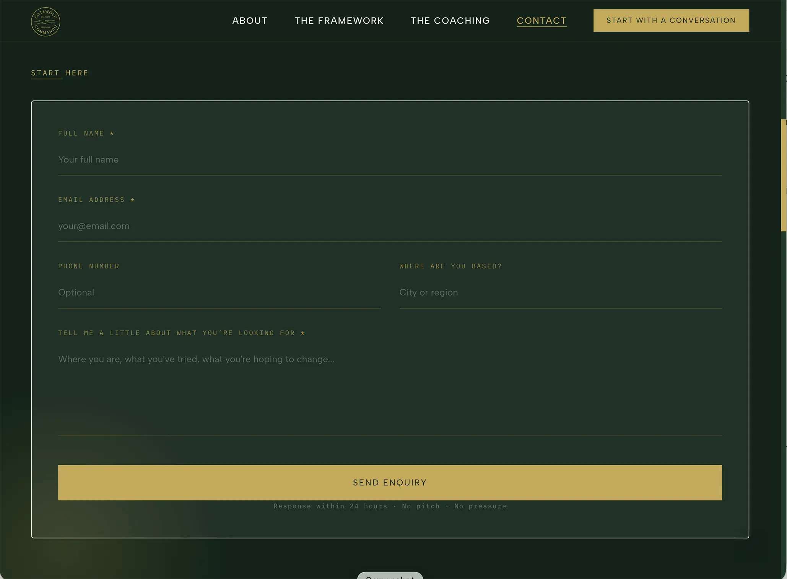
Task: Click the City or region field
Action: 561,293
